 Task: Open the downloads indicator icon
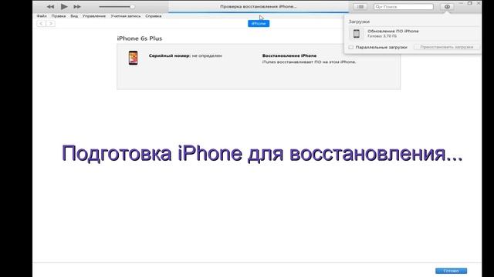tap(447, 7)
